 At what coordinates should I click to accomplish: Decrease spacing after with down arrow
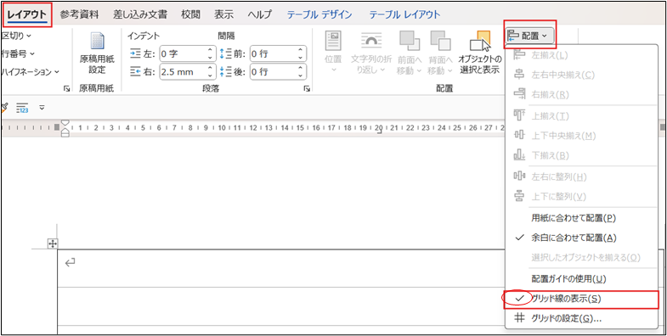301,76
